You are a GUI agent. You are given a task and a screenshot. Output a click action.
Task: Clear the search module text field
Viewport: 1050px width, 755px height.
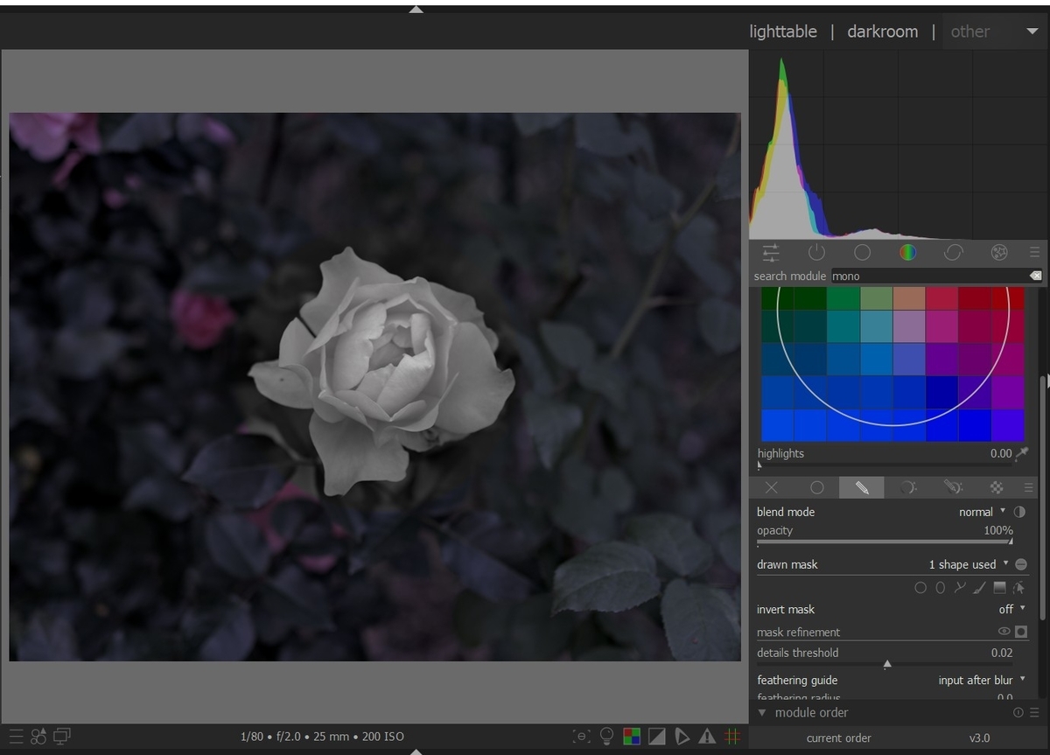1035,276
